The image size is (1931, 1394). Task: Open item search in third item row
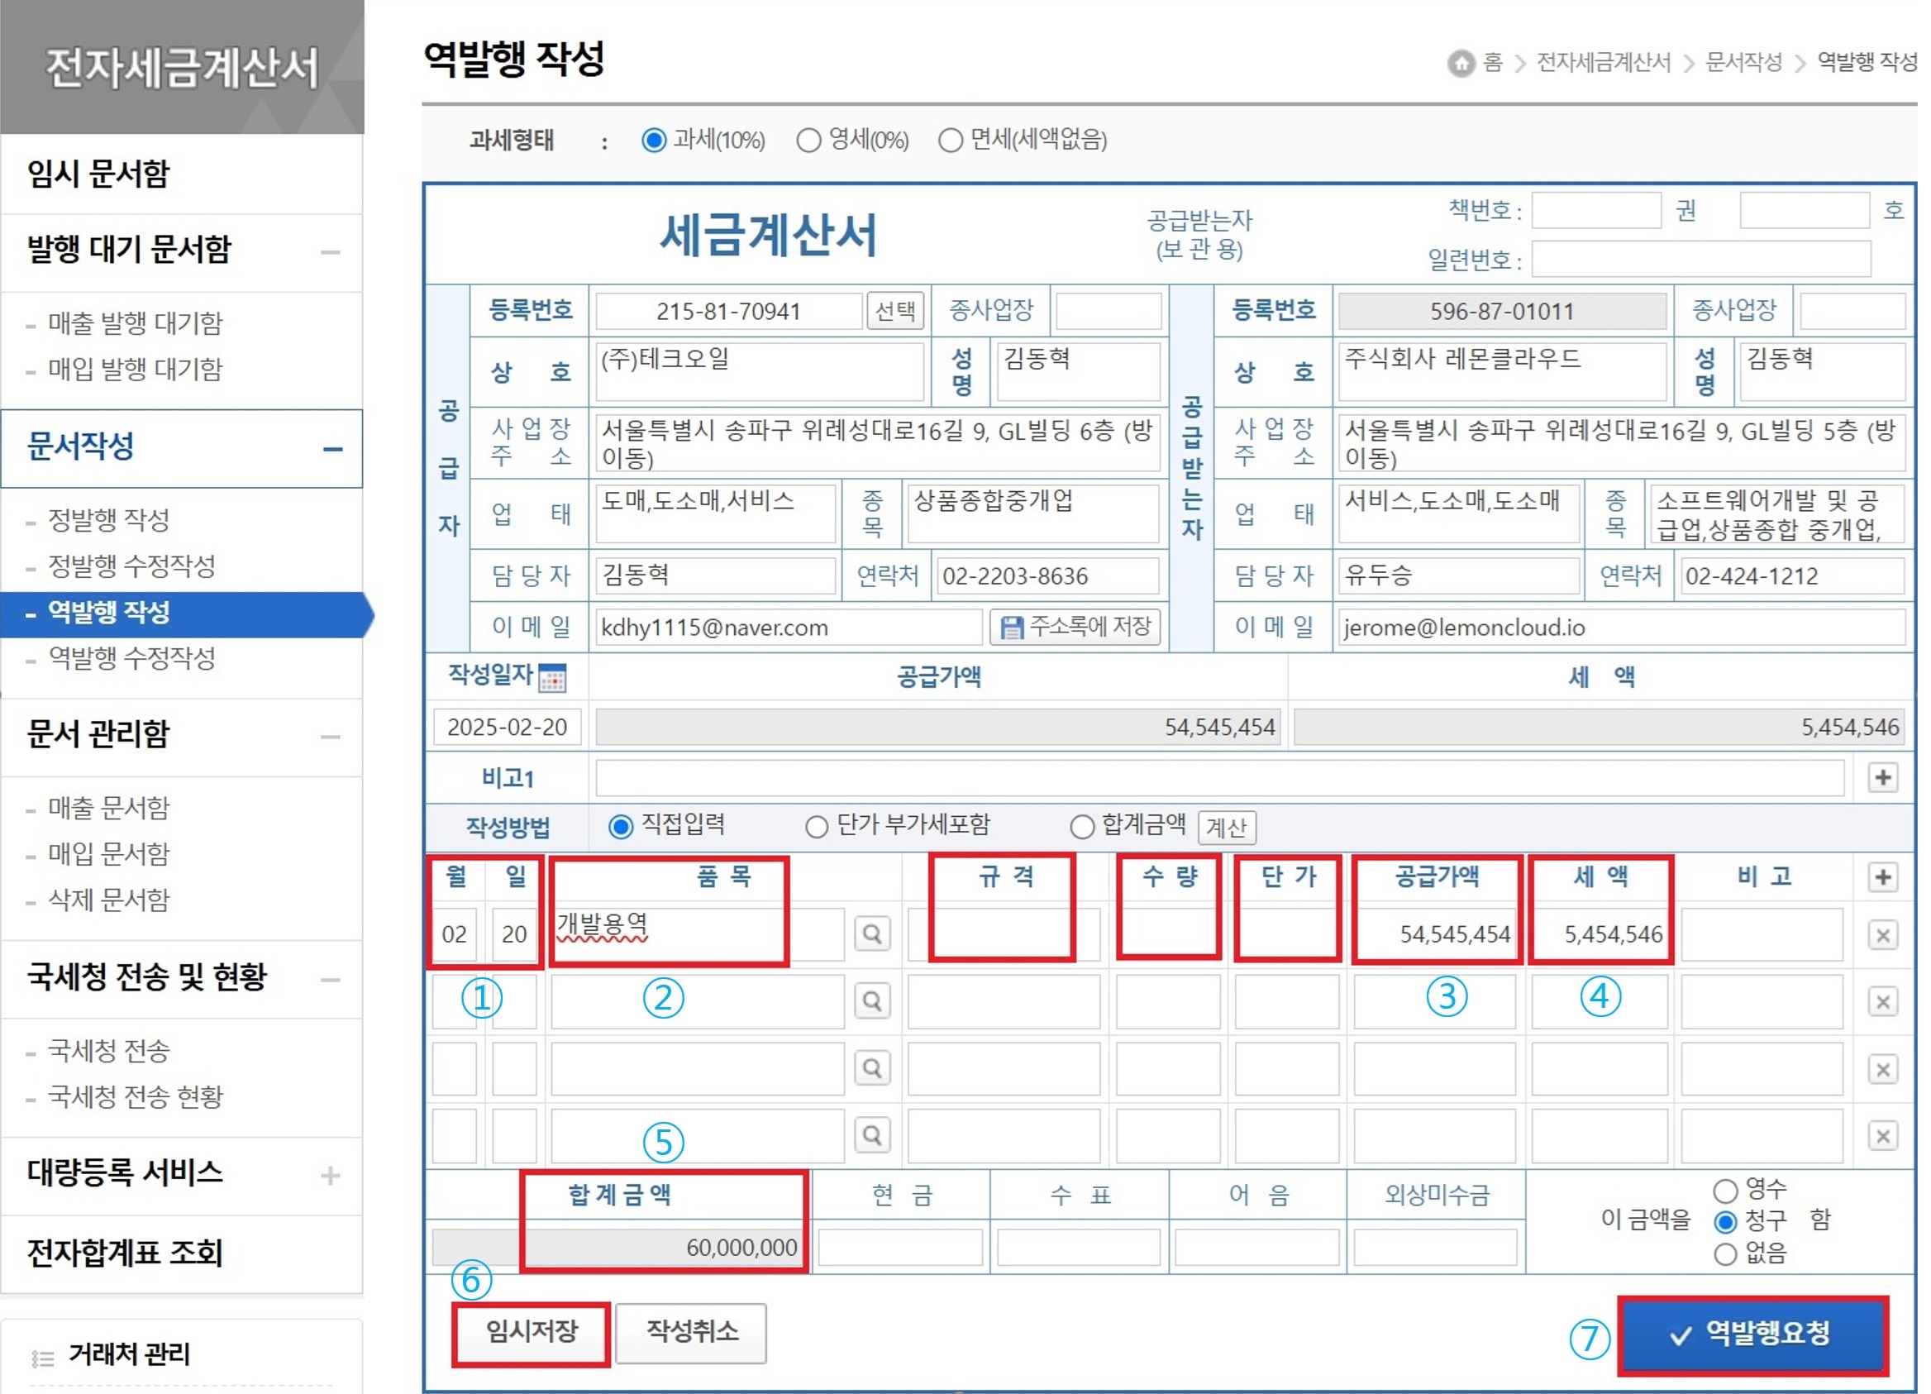click(x=873, y=1068)
